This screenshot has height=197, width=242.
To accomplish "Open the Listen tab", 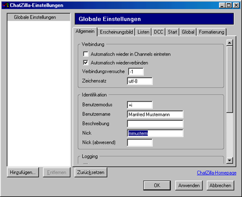I will (x=143, y=32).
